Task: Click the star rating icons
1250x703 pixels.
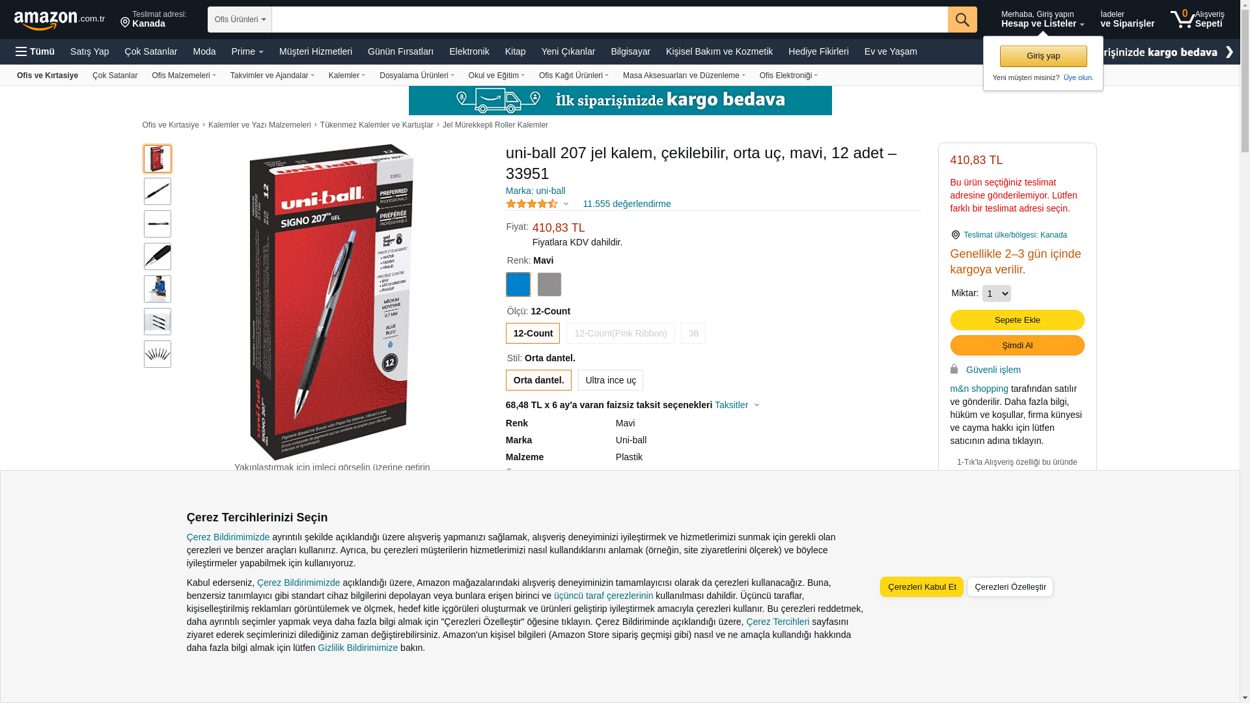Action: click(x=532, y=204)
